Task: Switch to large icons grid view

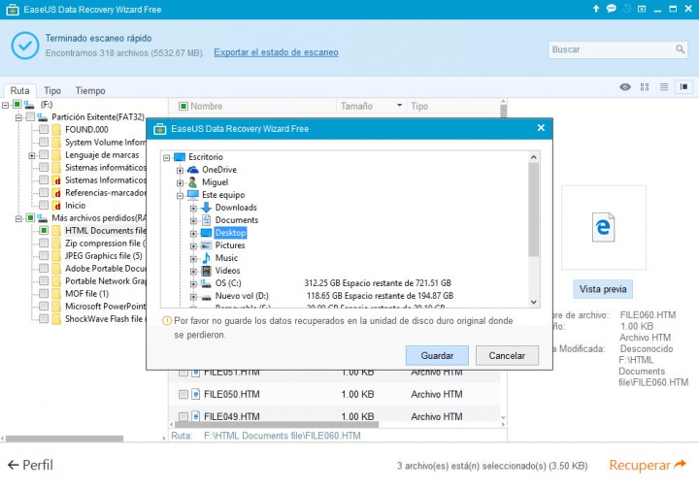Action: [645, 87]
